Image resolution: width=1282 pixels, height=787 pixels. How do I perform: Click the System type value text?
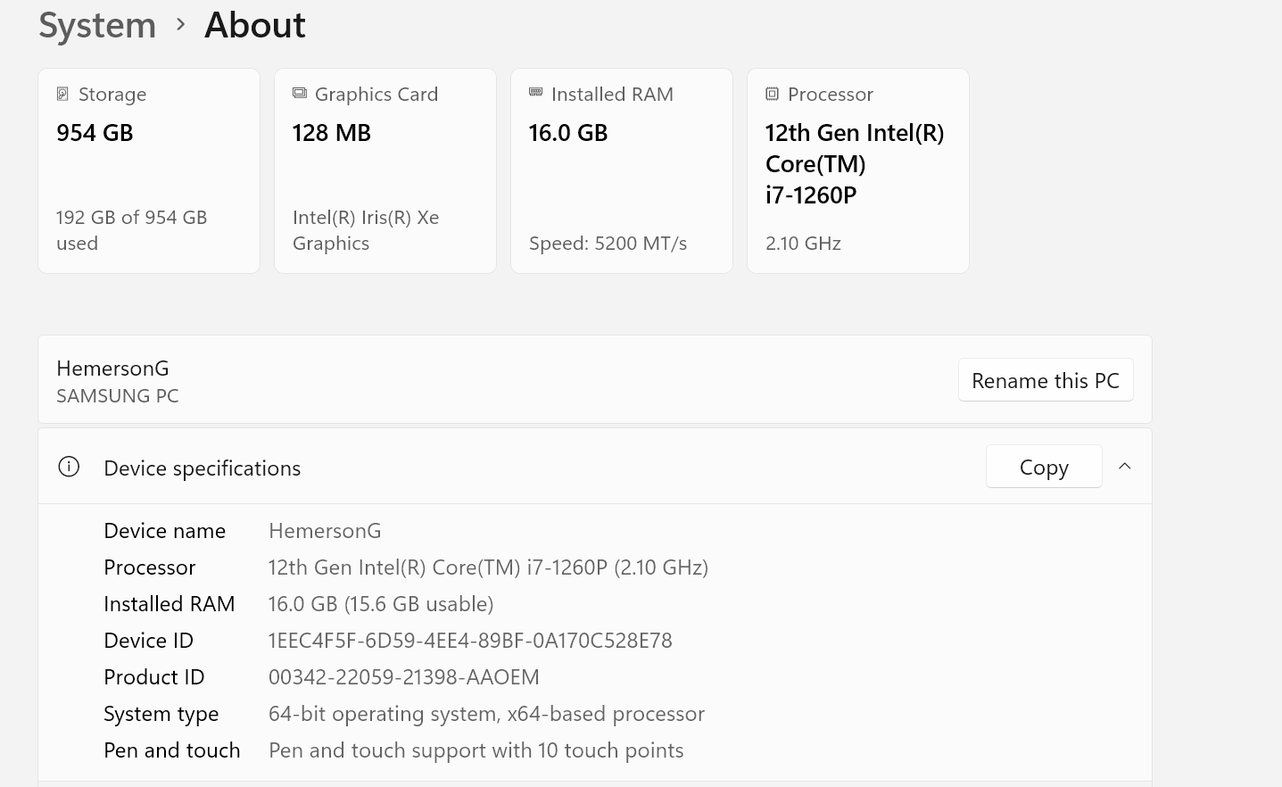coord(486,714)
